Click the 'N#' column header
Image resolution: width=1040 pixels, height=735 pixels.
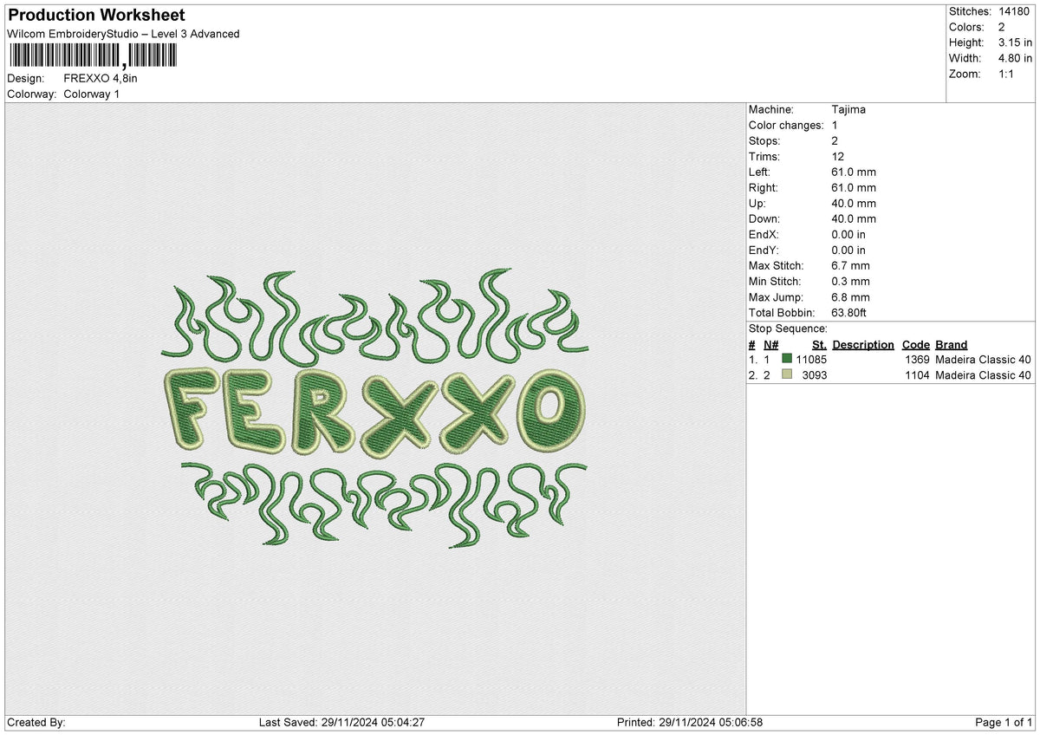click(771, 344)
